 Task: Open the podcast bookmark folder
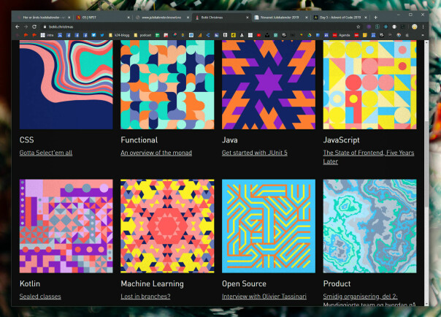pos(142,35)
